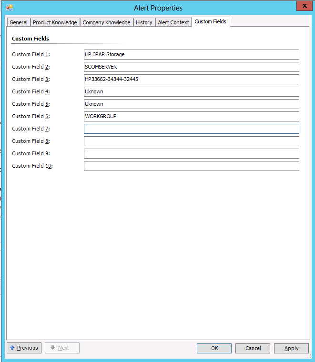View the History tab
The height and width of the screenshot is (362, 315).
pos(144,22)
